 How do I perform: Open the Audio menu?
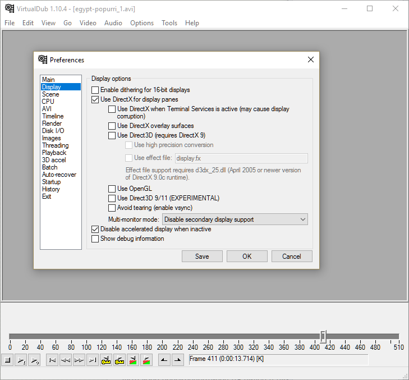coord(113,23)
